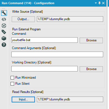Open the Navigation compass icon
Screen dimensions: 109x109
4,26
